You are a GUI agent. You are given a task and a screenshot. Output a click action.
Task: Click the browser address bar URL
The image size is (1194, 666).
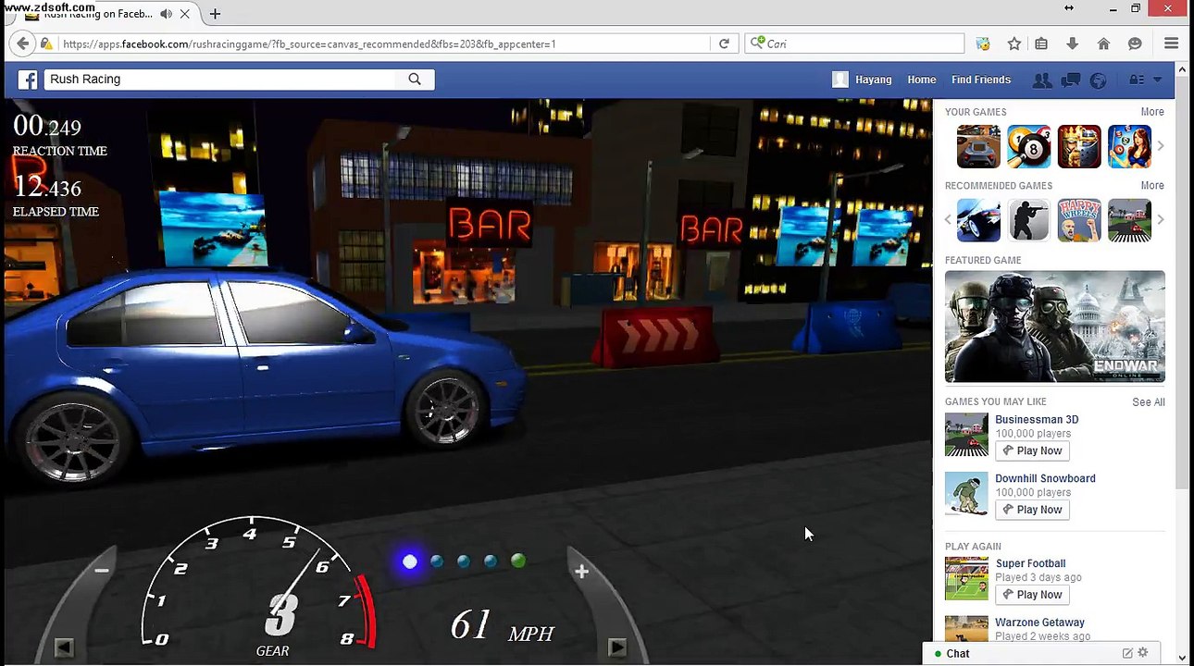(309, 43)
